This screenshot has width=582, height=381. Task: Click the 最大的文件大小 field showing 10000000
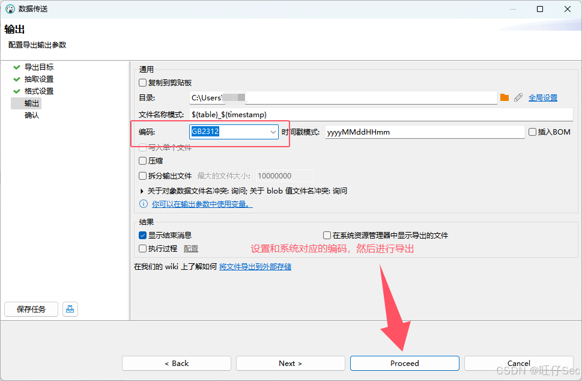[285, 175]
